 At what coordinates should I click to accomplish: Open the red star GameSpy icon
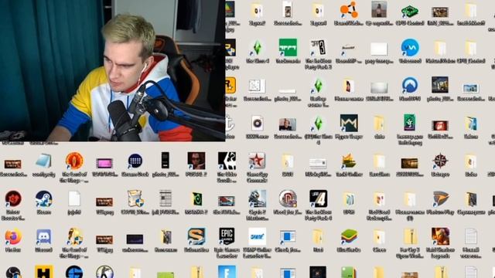257,161
